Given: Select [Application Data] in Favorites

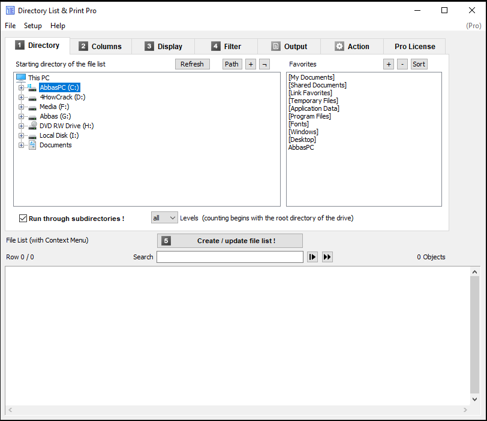Looking at the screenshot, I should [x=314, y=108].
